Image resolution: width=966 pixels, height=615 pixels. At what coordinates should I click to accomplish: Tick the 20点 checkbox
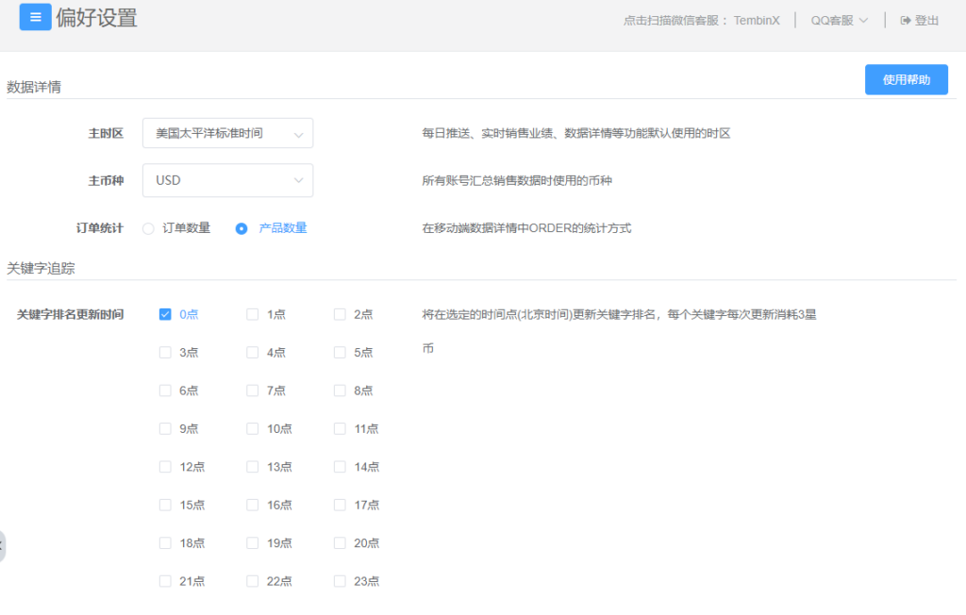[340, 543]
